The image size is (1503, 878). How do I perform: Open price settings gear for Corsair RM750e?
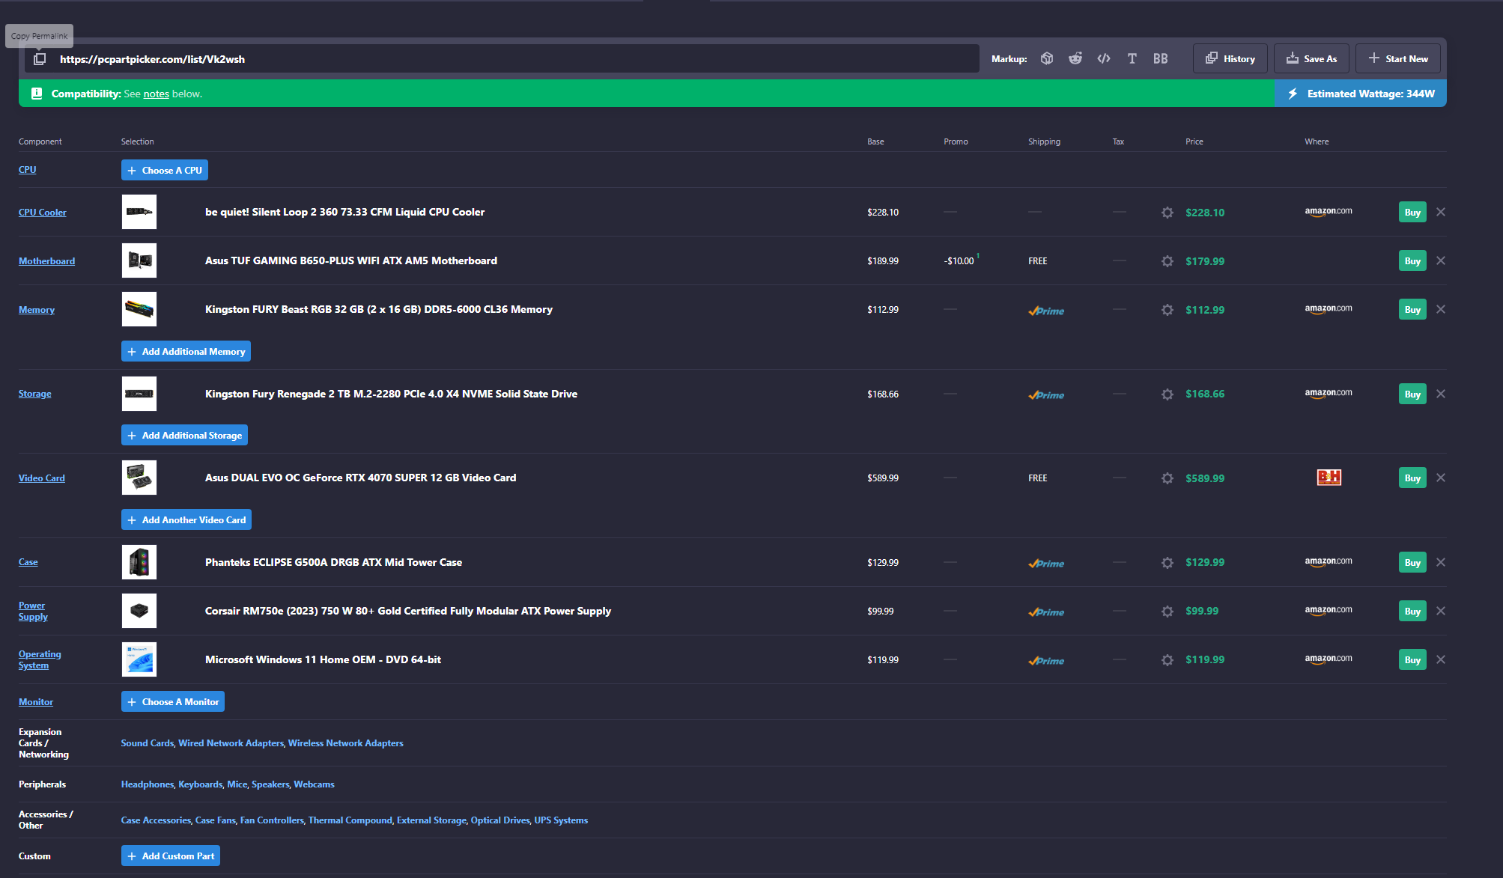1168,612
